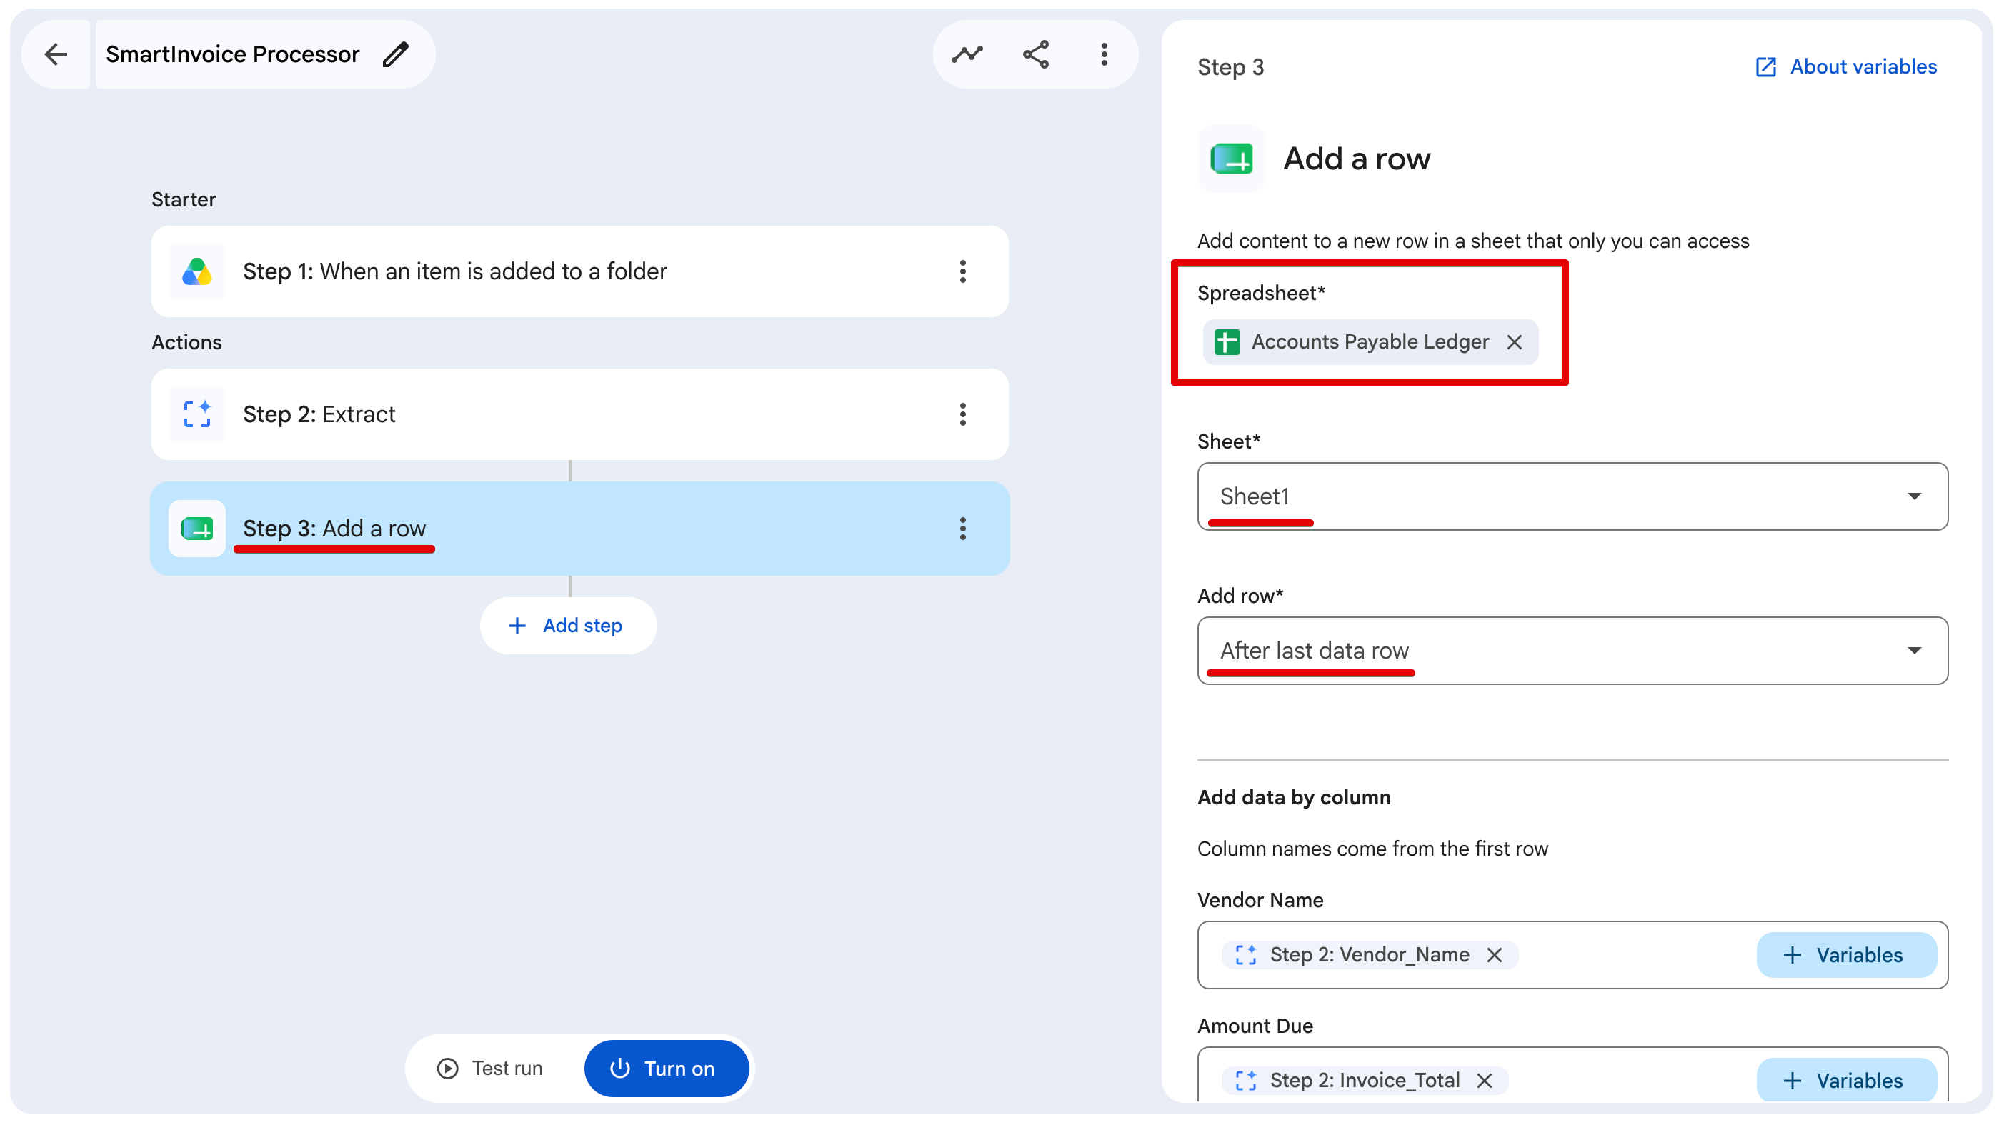
Task: Click the Add step button
Action: [568, 626]
